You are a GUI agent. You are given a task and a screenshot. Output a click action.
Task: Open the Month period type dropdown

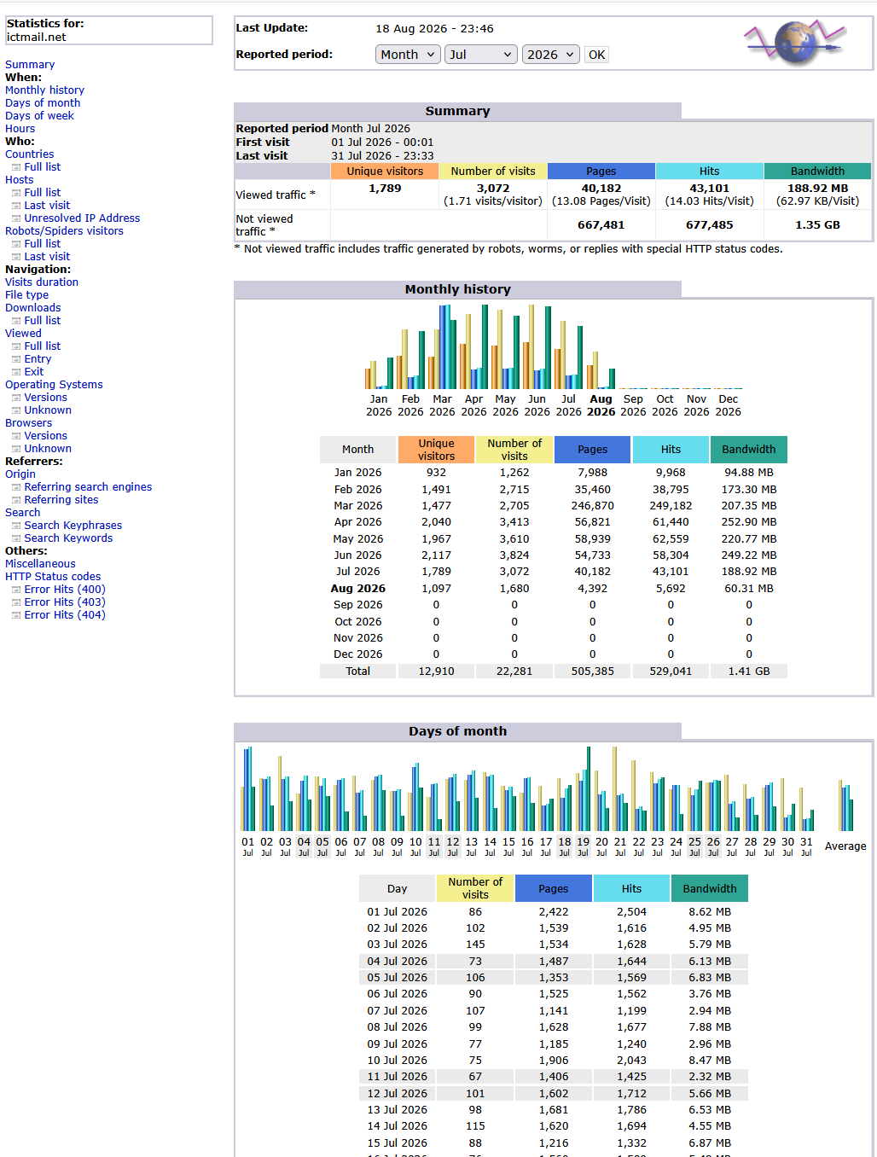point(408,55)
